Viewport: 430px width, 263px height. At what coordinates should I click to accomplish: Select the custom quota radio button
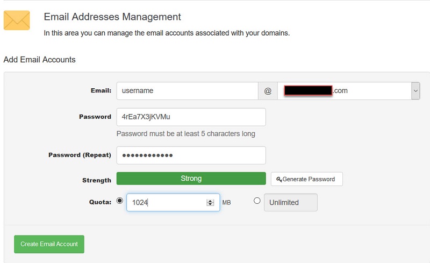point(119,201)
